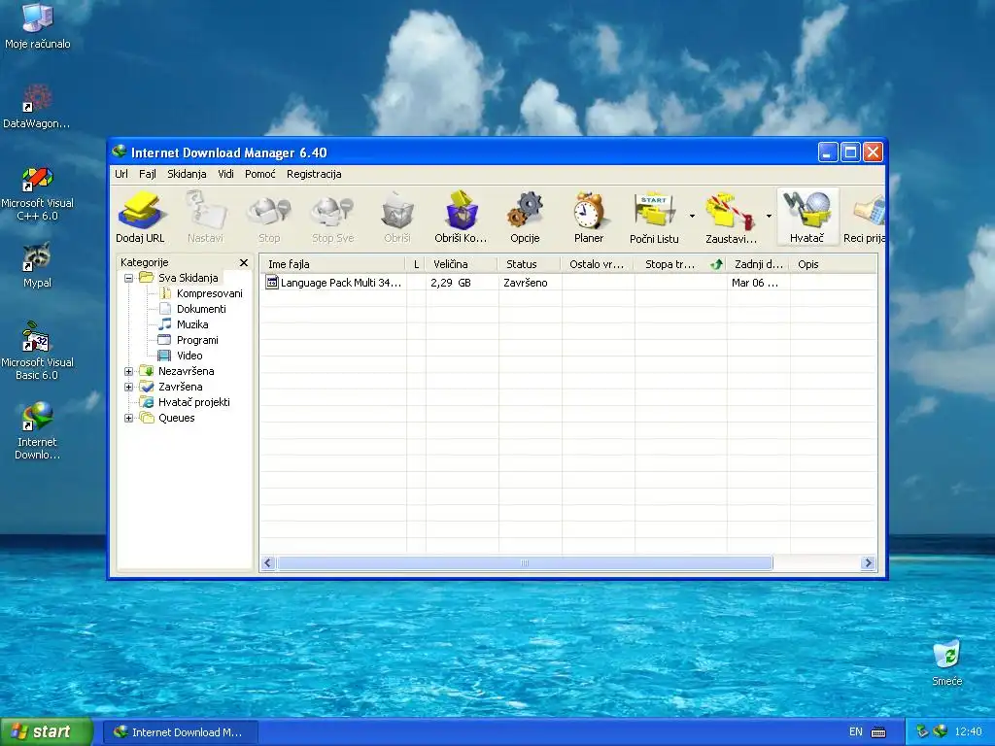The height and width of the screenshot is (746, 995).
Task: Click the horizontal scrollbar thumb
Action: point(525,562)
